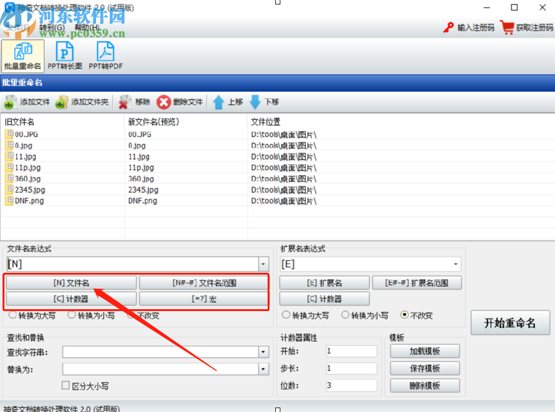Open the extension expression [E] dropdown
Screen dimensions: 555x412
click(455, 263)
